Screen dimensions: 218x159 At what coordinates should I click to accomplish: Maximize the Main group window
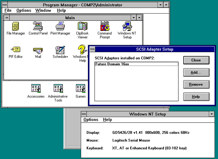coord(139,18)
